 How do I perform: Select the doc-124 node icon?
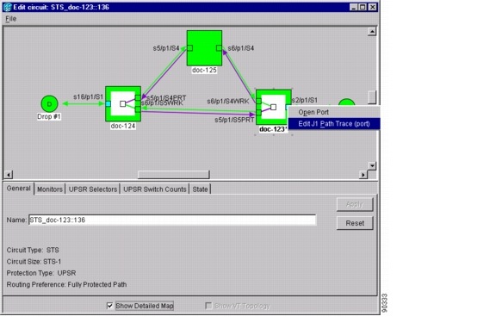click(x=123, y=103)
